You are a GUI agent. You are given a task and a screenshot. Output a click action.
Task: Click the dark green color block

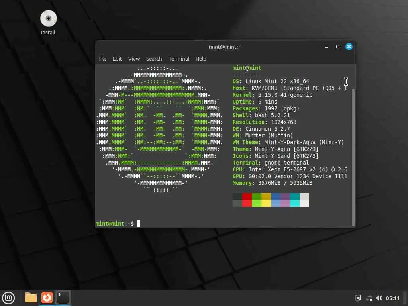click(257, 196)
